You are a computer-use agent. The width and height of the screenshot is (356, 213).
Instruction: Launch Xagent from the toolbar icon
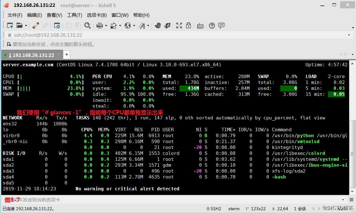pyautogui.click(x=167, y=25)
